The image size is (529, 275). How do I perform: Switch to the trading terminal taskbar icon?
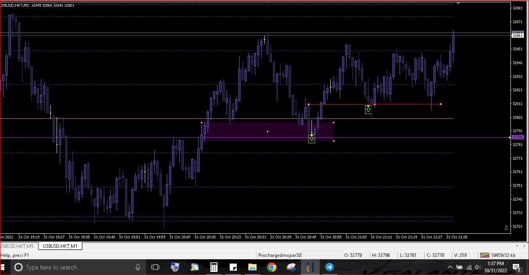click(310, 268)
